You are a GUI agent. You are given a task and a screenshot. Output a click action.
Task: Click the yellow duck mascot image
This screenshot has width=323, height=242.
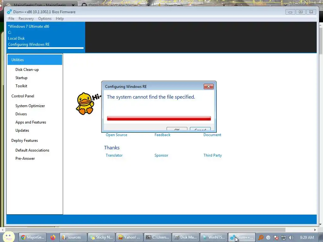85,103
